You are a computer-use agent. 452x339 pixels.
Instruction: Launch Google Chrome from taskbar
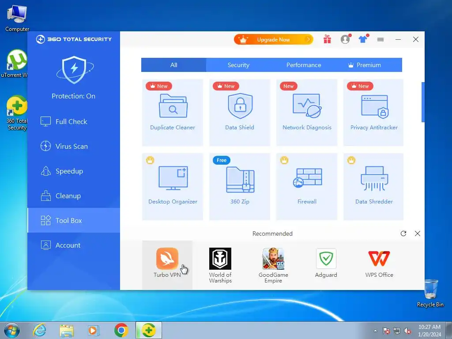point(121,330)
